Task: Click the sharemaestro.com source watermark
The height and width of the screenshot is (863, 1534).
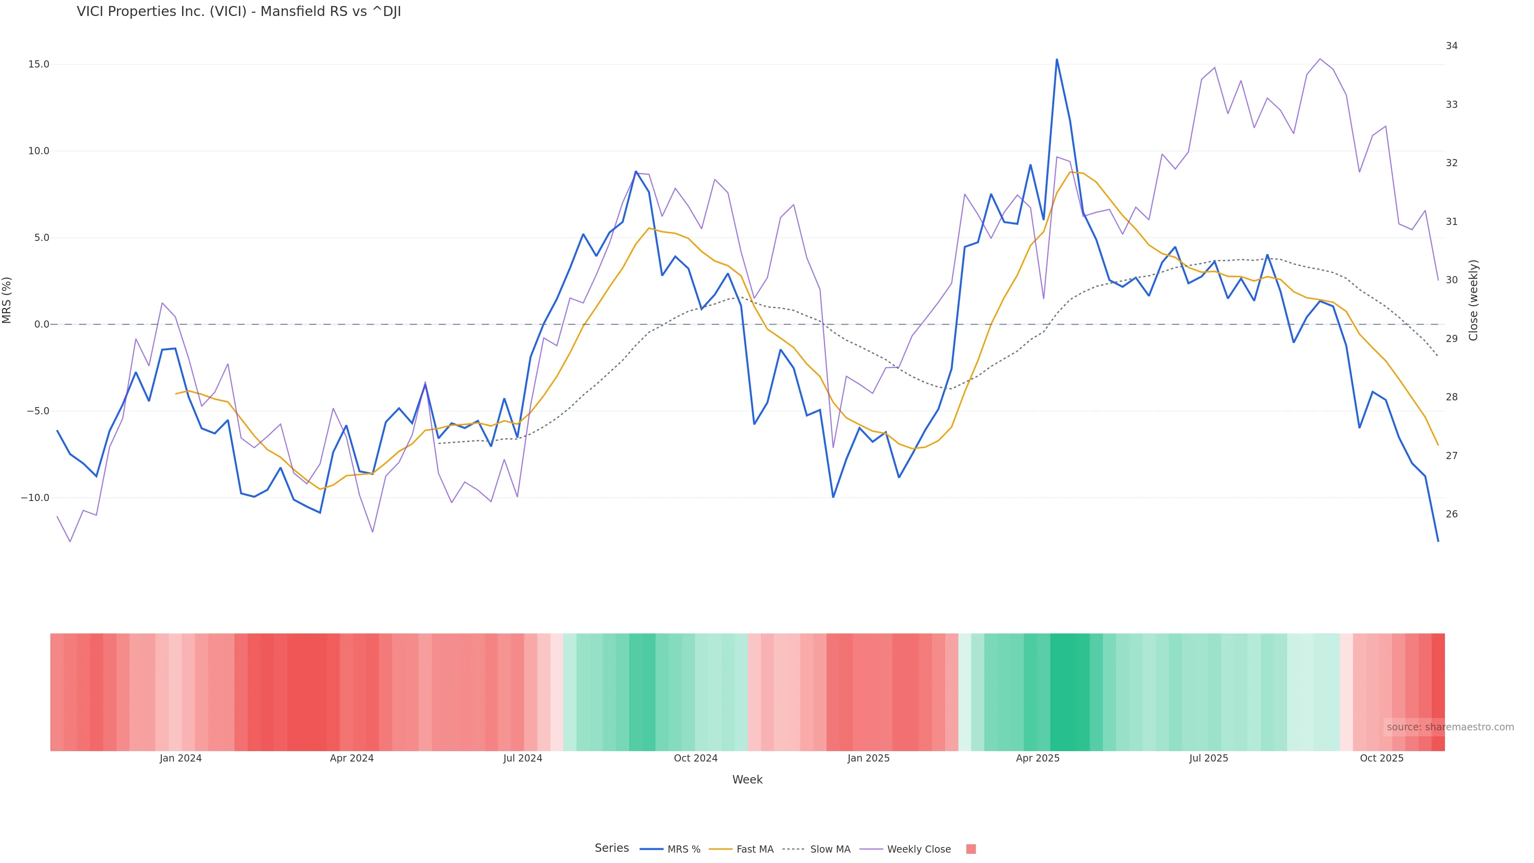Action: [x=1449, y=727]
